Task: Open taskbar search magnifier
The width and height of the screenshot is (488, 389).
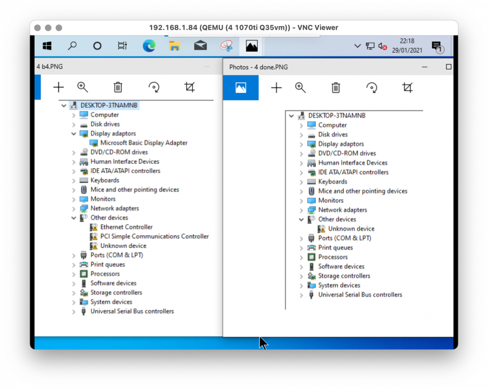Action: point(72,46)
